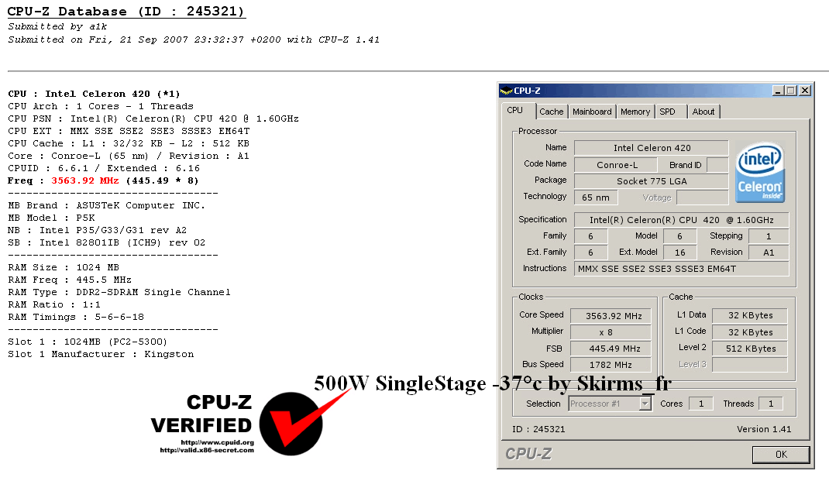This screenshot has height=481, width=829.
Task: Click the 'RAM Size : 1024 MB' line
Action: coord(64,267)
